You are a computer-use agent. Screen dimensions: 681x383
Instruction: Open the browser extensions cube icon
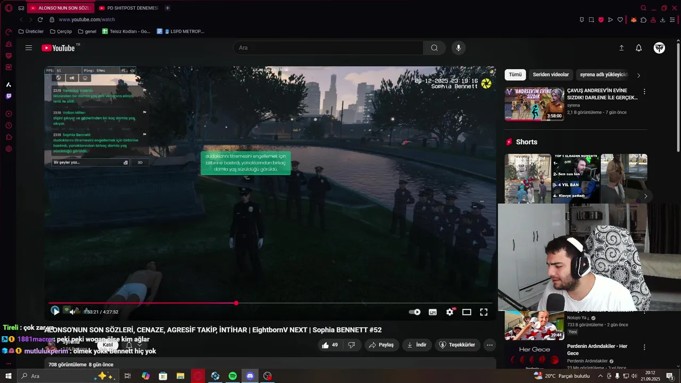tap(644, 20)
